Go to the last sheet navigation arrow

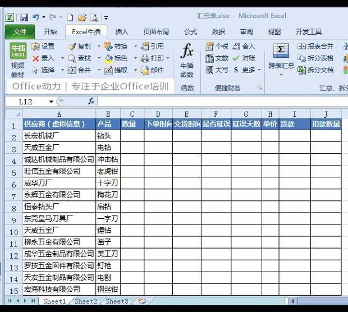(x=33, y=301)
